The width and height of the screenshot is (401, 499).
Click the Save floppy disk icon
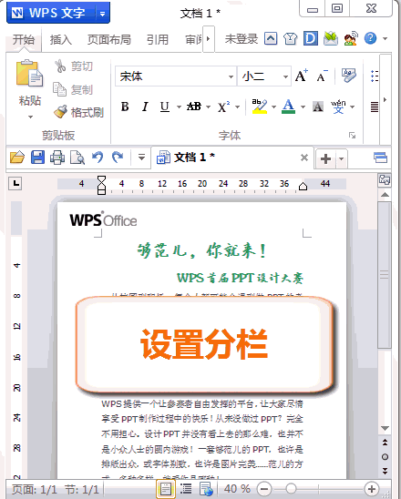[37, 158]
